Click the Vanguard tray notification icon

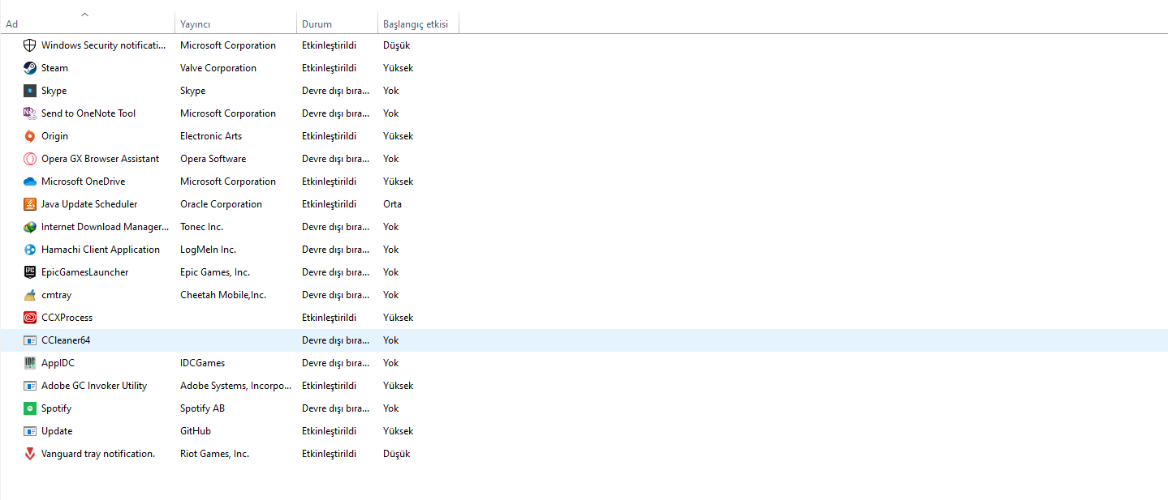coord(30,454)
